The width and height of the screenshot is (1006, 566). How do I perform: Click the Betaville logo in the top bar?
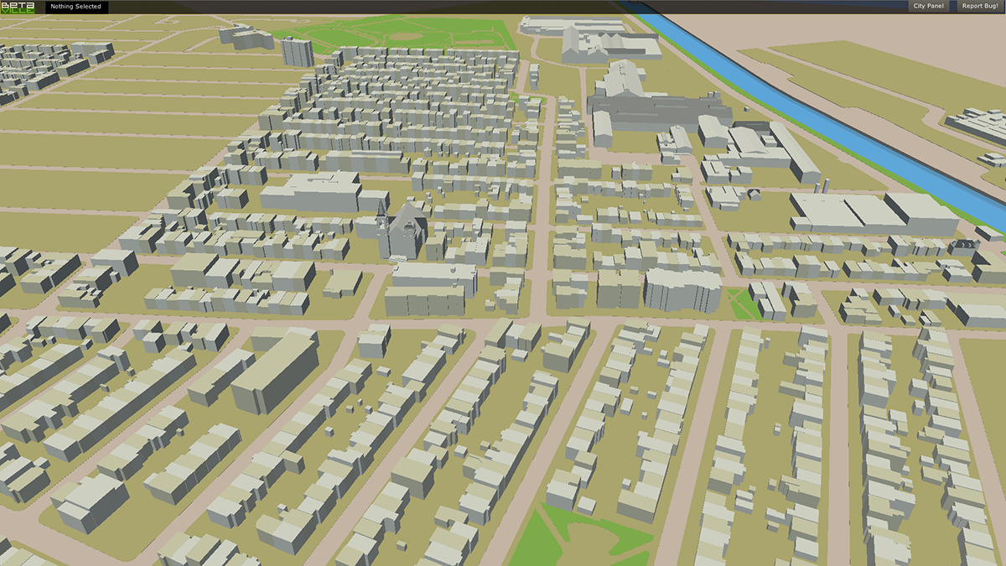17,7
